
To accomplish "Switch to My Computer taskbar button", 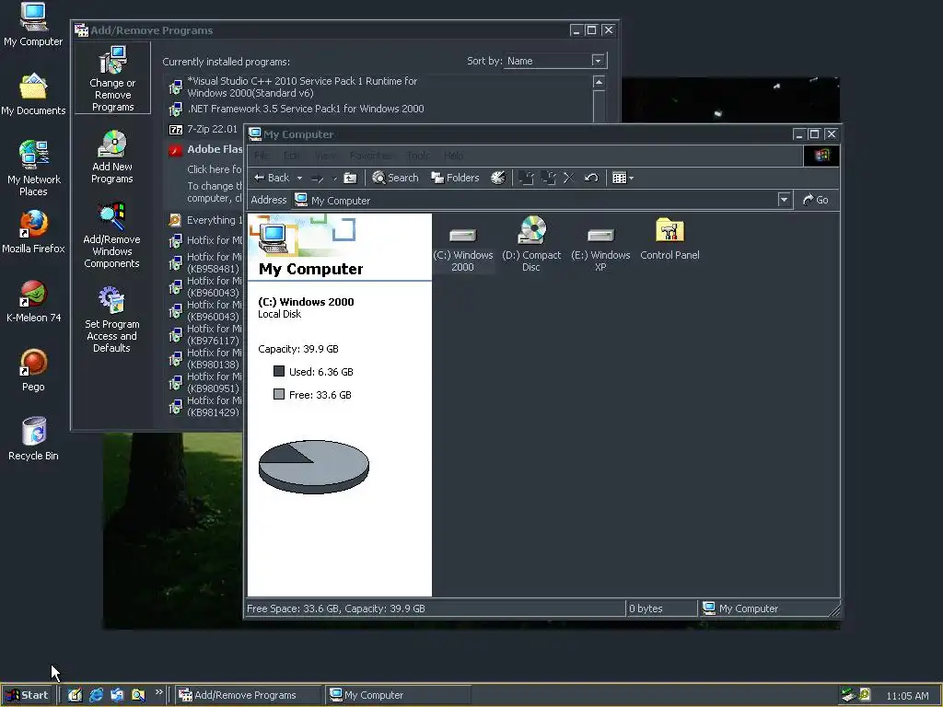I will click(x=398, y=695).
